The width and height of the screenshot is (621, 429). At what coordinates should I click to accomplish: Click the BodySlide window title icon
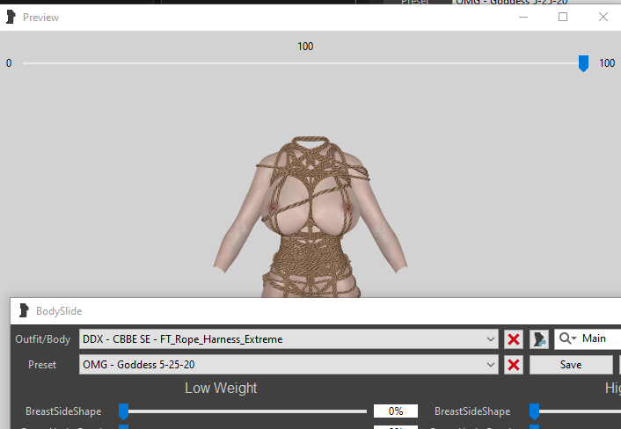(x=24, y=310)
